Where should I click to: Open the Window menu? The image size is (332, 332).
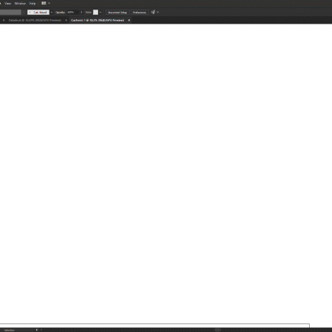[x=20, y=4]
